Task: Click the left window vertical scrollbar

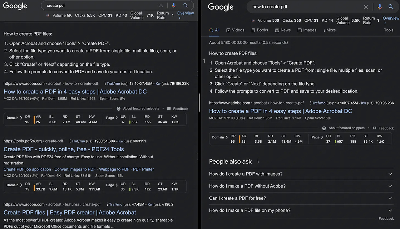Action: [x=199, y=102]
